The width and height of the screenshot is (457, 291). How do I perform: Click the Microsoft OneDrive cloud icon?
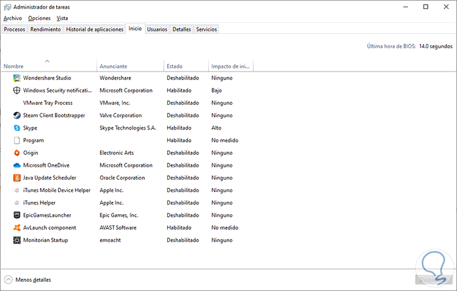(17, 165)
